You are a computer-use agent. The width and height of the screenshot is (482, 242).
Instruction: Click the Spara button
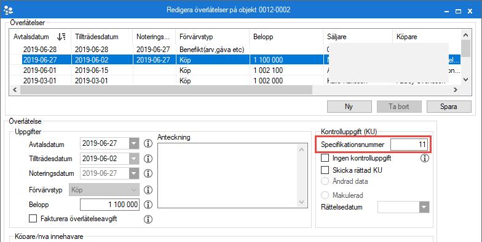(449, 107)
